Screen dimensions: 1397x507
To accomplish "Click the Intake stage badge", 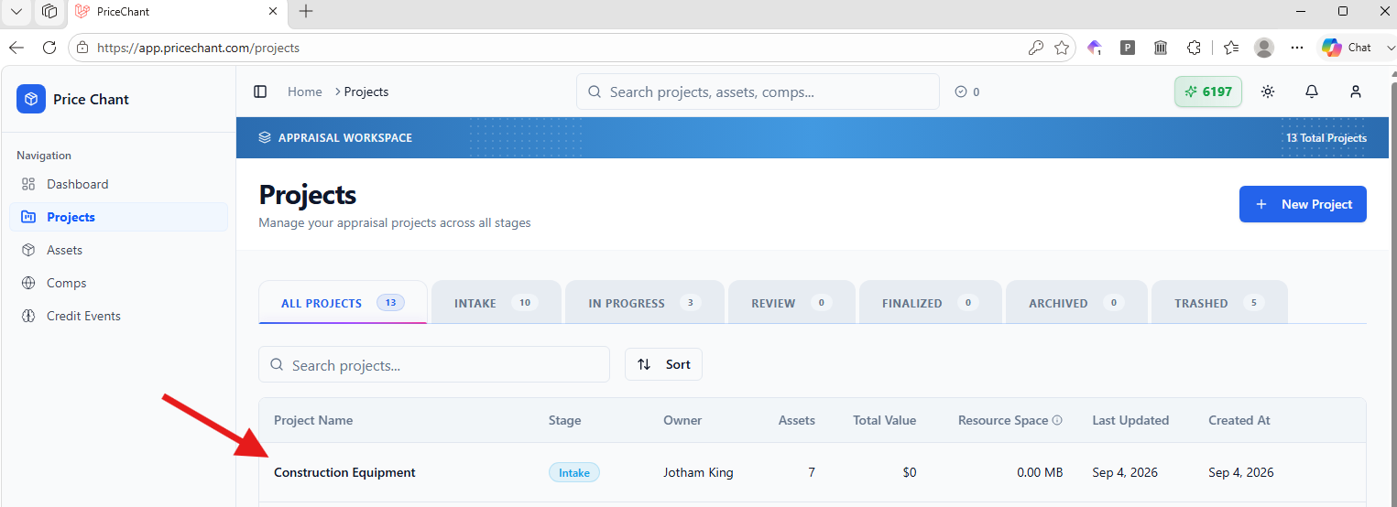I will click(x=574, y=472).
